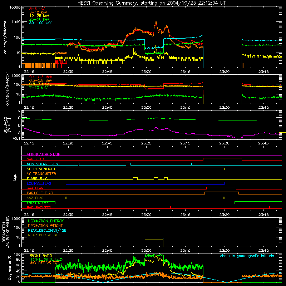Image resolution: width=286 pixels, height=286 pixels.
Task: Click the 23:30 label under the decimation panel
Action: pyautogui.click(x=225, y=251)
